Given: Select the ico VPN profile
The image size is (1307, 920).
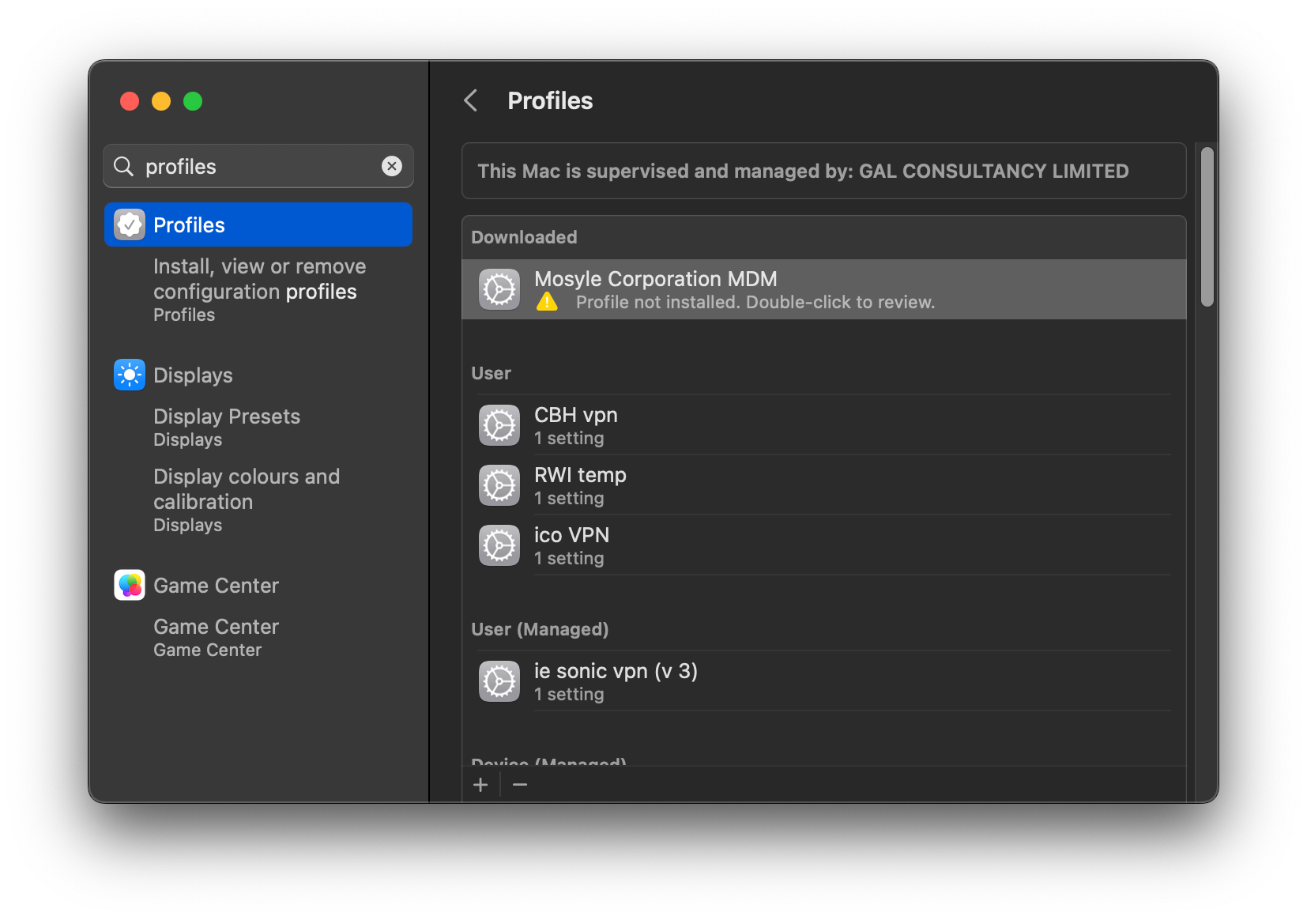Looking at the screenshot, I should (824, 545).
